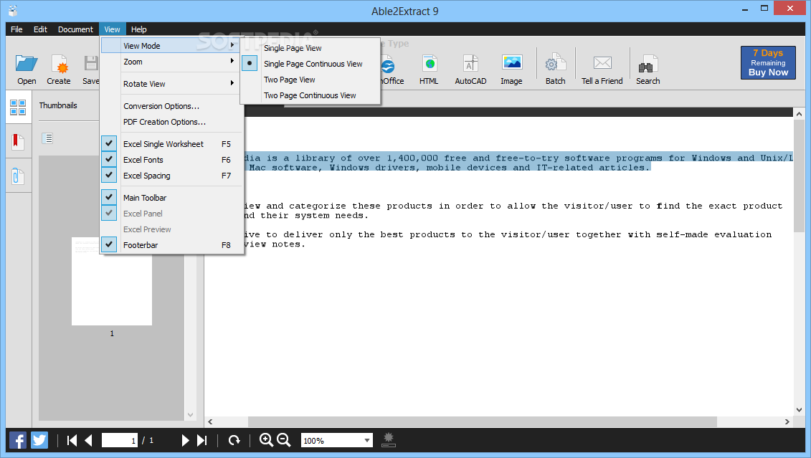Toggle Excel Fonts option
Viewport: 811px width, 458px height.
click(x=172, y=160)
